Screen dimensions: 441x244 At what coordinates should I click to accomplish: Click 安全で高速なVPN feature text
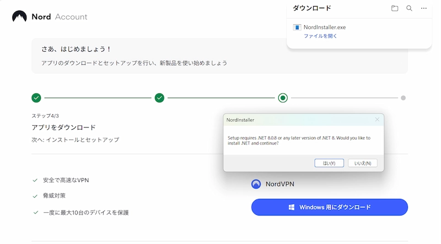coord(66,180)
